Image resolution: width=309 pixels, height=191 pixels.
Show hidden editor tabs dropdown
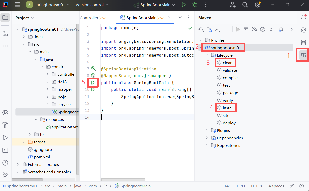(x=180, y=17)
